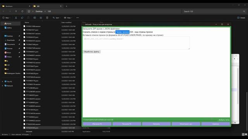The height and width of the screenshot is (139, 248).
Task: Close the active Explorer tab
Action: tap(61, 6)
